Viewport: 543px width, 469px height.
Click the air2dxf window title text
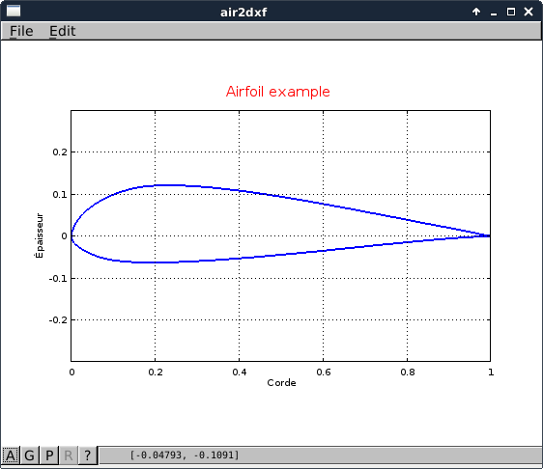(x=243, y=13)
